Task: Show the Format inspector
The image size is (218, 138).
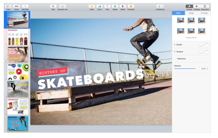Action: 189,6
